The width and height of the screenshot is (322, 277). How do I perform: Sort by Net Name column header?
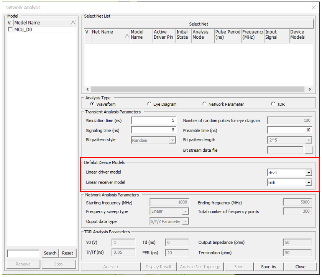pyautogui.click(x=110, y=35)
